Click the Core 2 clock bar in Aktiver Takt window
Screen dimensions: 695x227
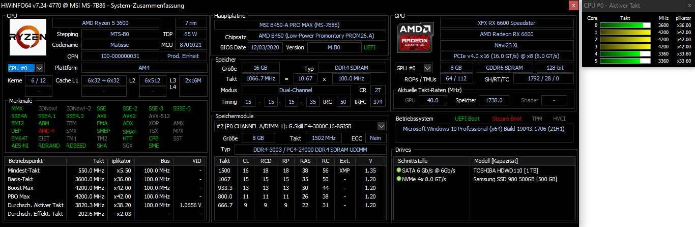pos(625,39)
